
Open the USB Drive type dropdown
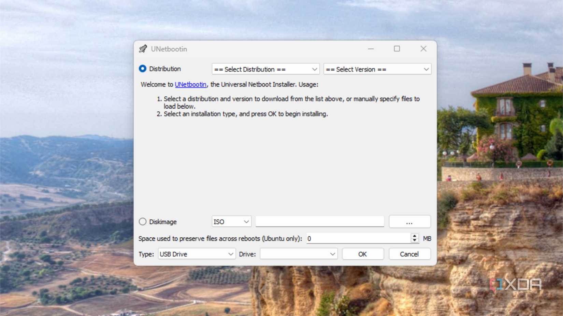pos(197,254)
